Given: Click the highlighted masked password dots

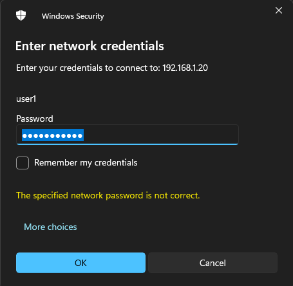Looking at the screenshot, I should 53,135.
